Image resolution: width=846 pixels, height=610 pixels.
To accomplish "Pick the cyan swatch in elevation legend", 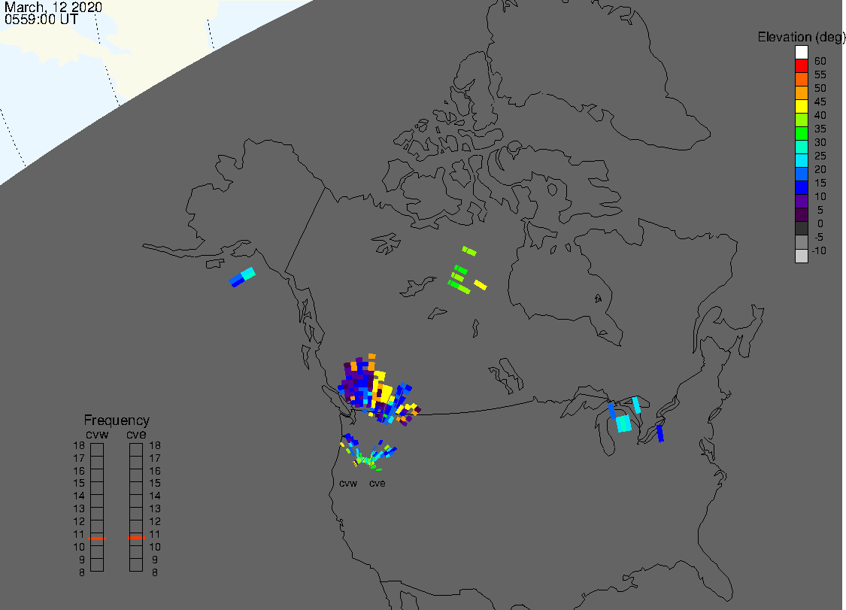I will (801, 160).
